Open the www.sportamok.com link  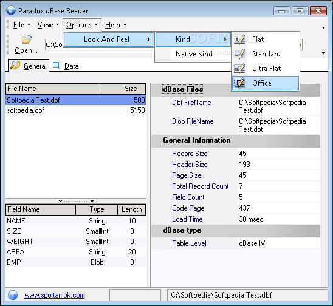point(54,295)
